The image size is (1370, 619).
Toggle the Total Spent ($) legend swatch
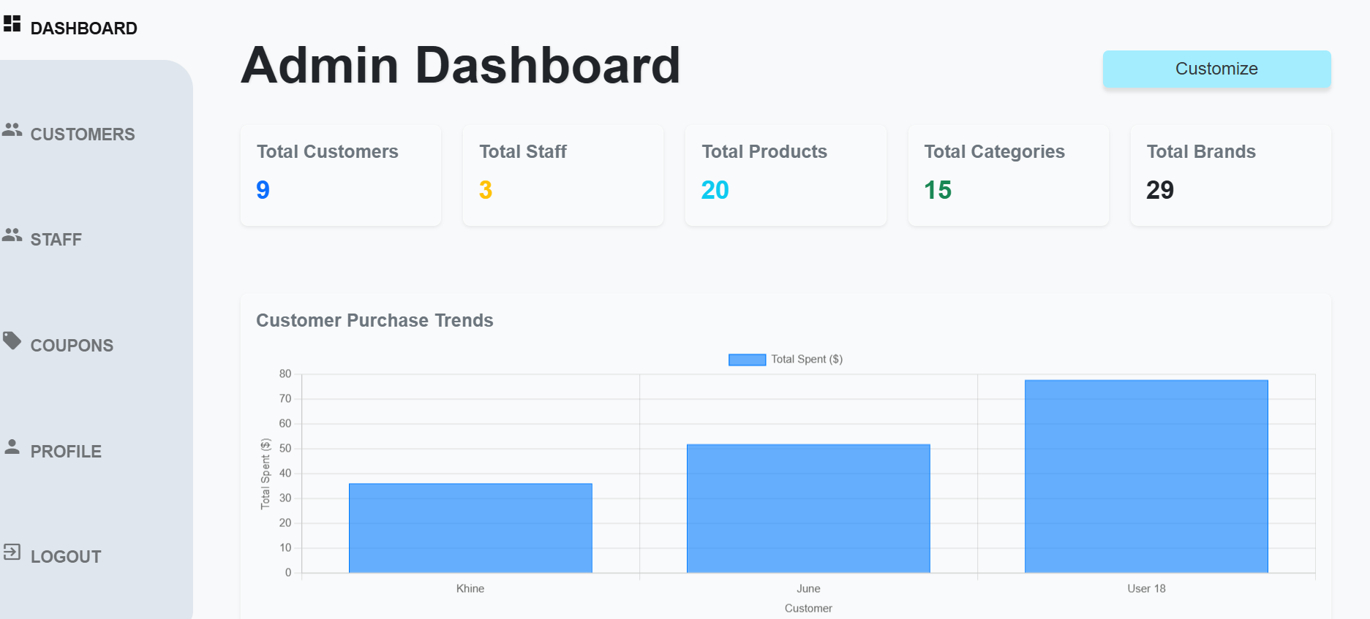(747, 360)
